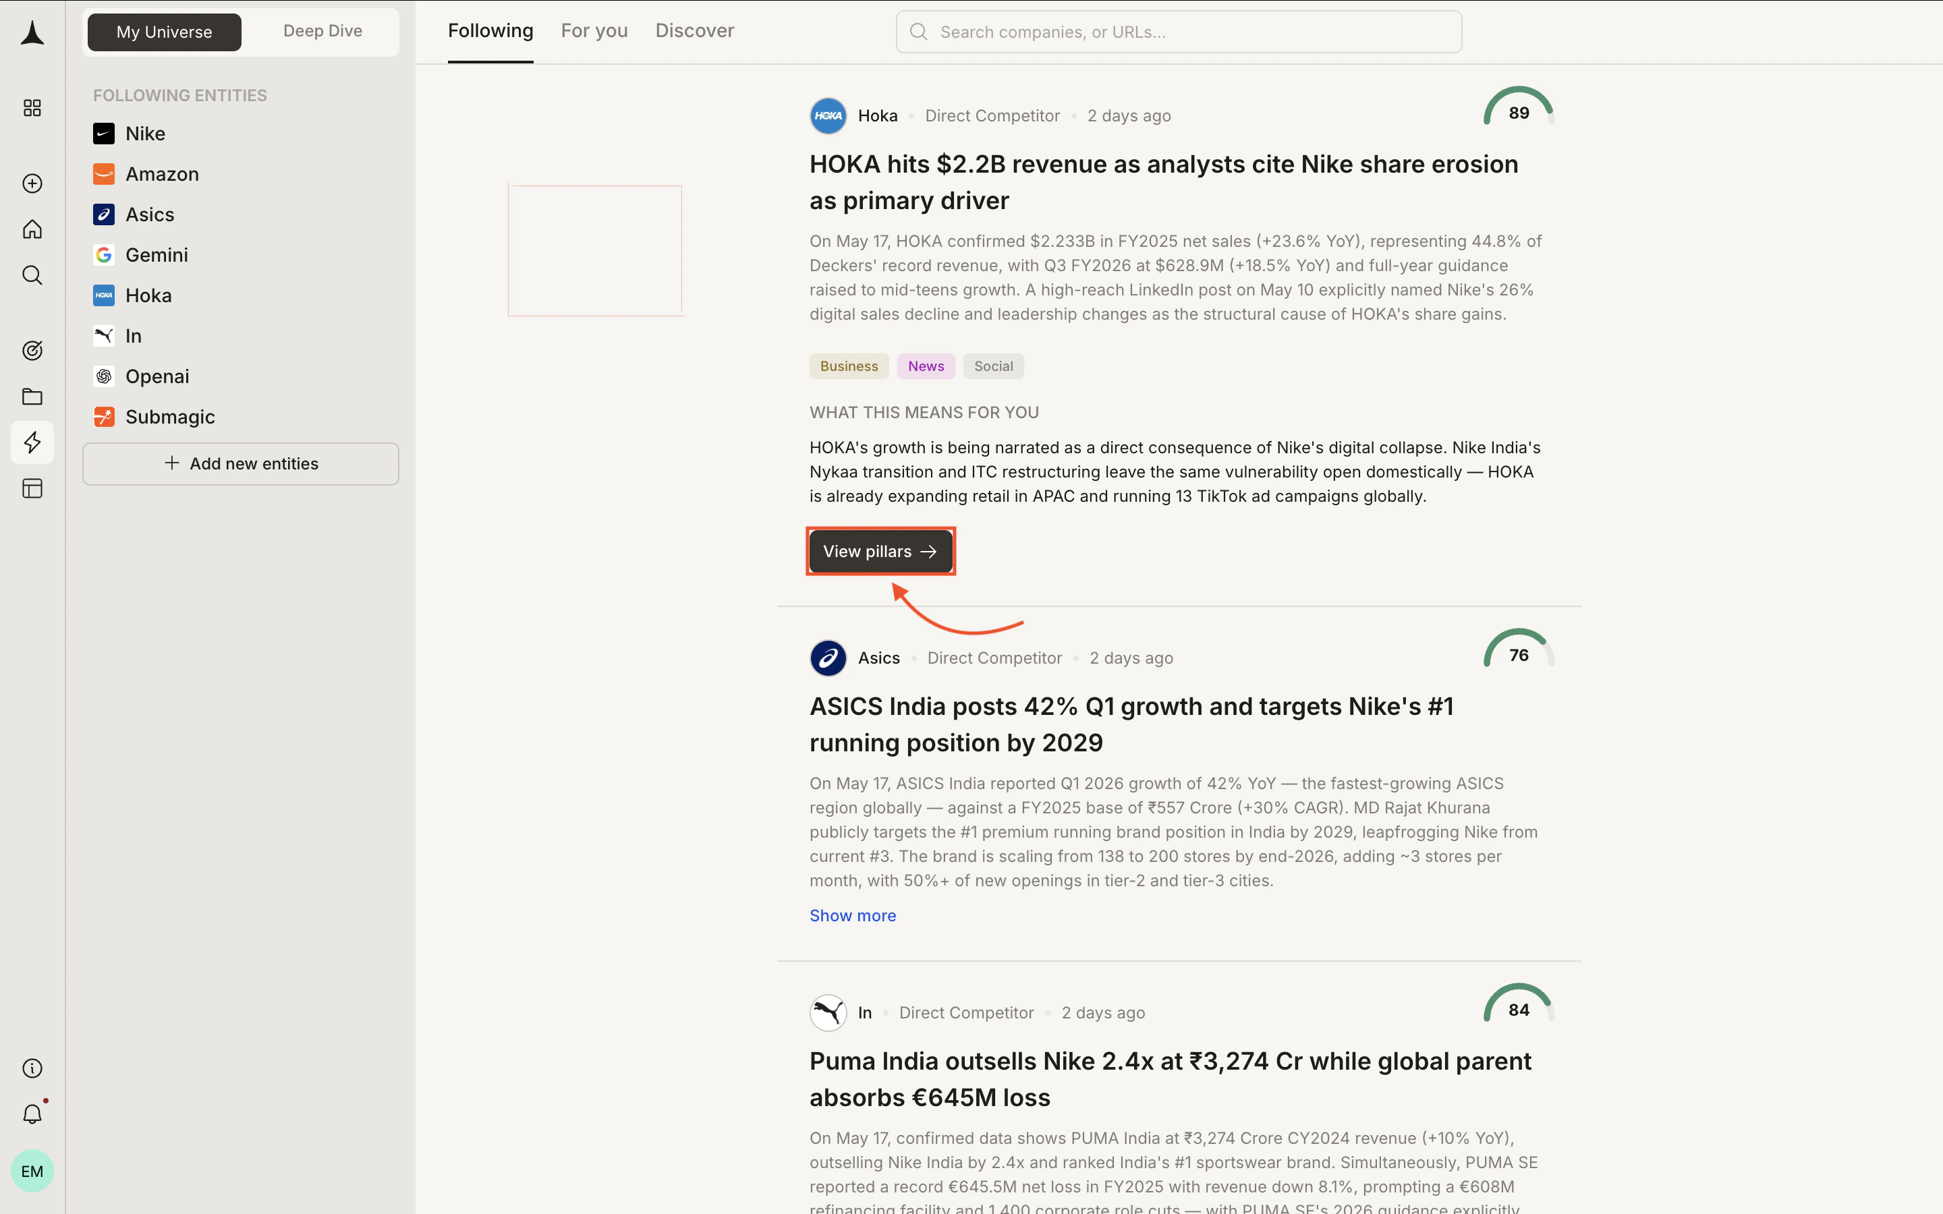Open the dashboard grid icon in the sidebar
Image resolution: width=1943 pixels, height=1214 pixels.
pos(32,108)
